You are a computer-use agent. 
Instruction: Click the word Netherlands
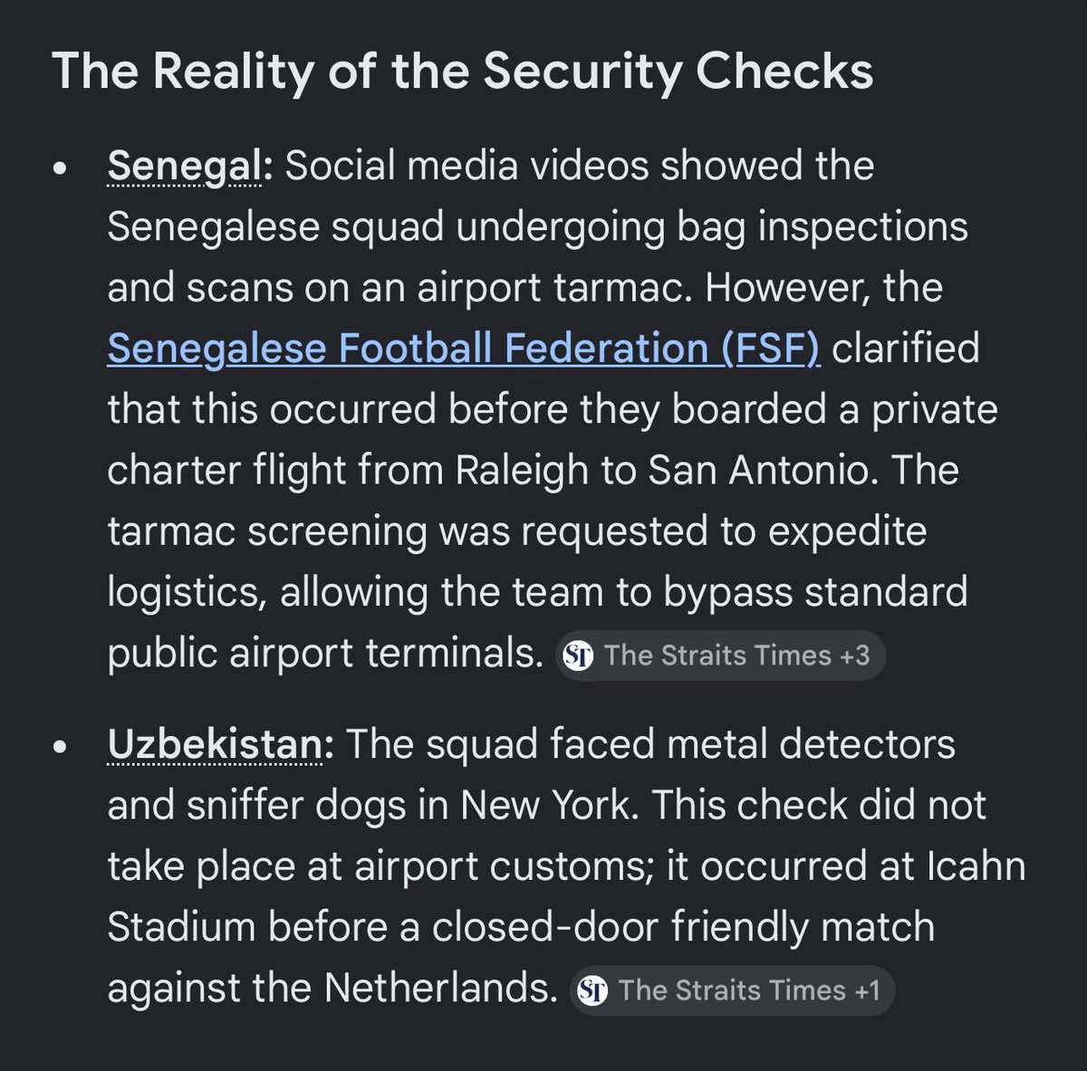click(x=440, y=988)
